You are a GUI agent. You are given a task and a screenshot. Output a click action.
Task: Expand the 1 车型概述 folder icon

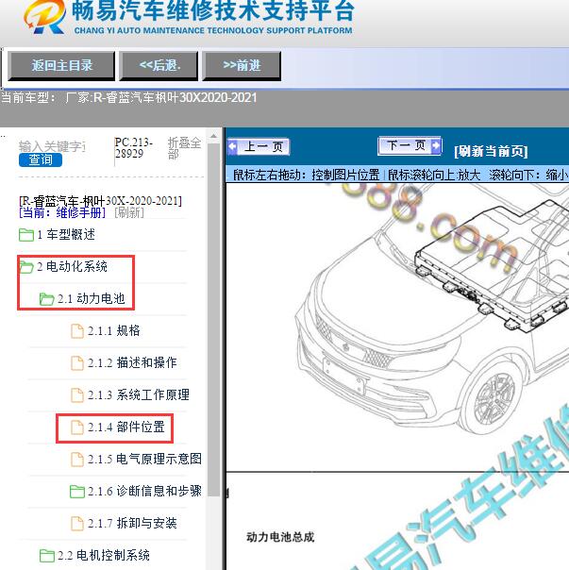tap(26, 235)
